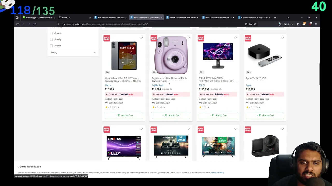Open the Xiaomi Redmi Pad SE product title
Screen dimensions: 332x186
coord(123,80)
